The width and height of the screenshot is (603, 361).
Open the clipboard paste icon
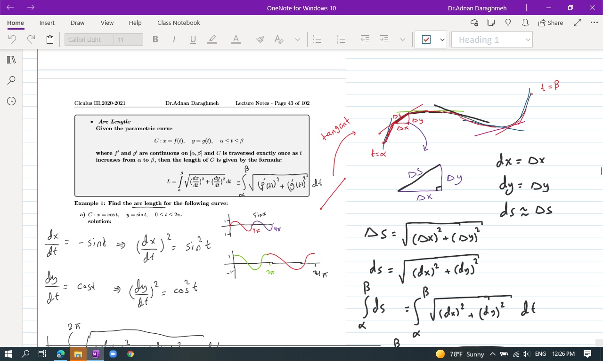(50, 40)
